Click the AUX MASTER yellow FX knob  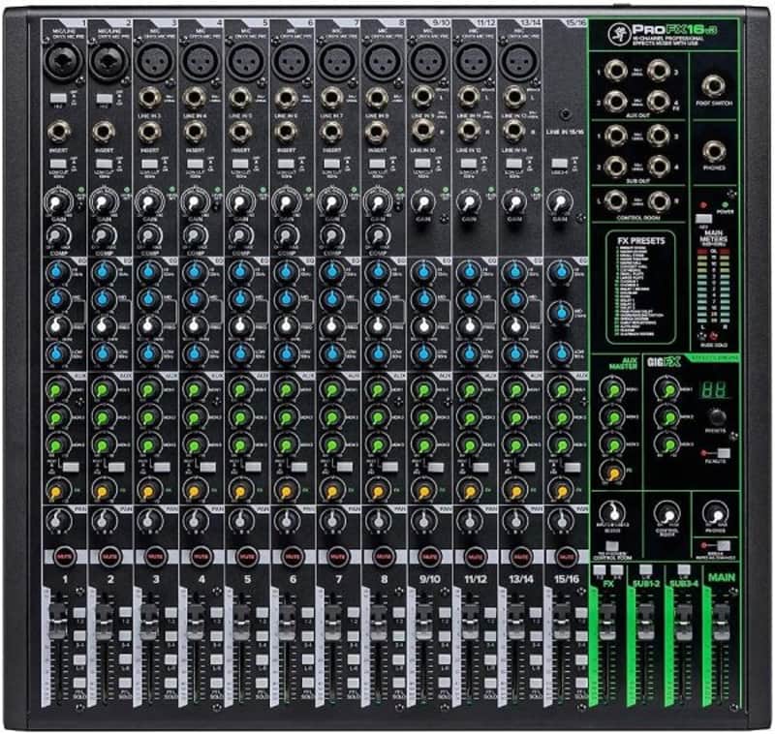click(x=613, y=474)
